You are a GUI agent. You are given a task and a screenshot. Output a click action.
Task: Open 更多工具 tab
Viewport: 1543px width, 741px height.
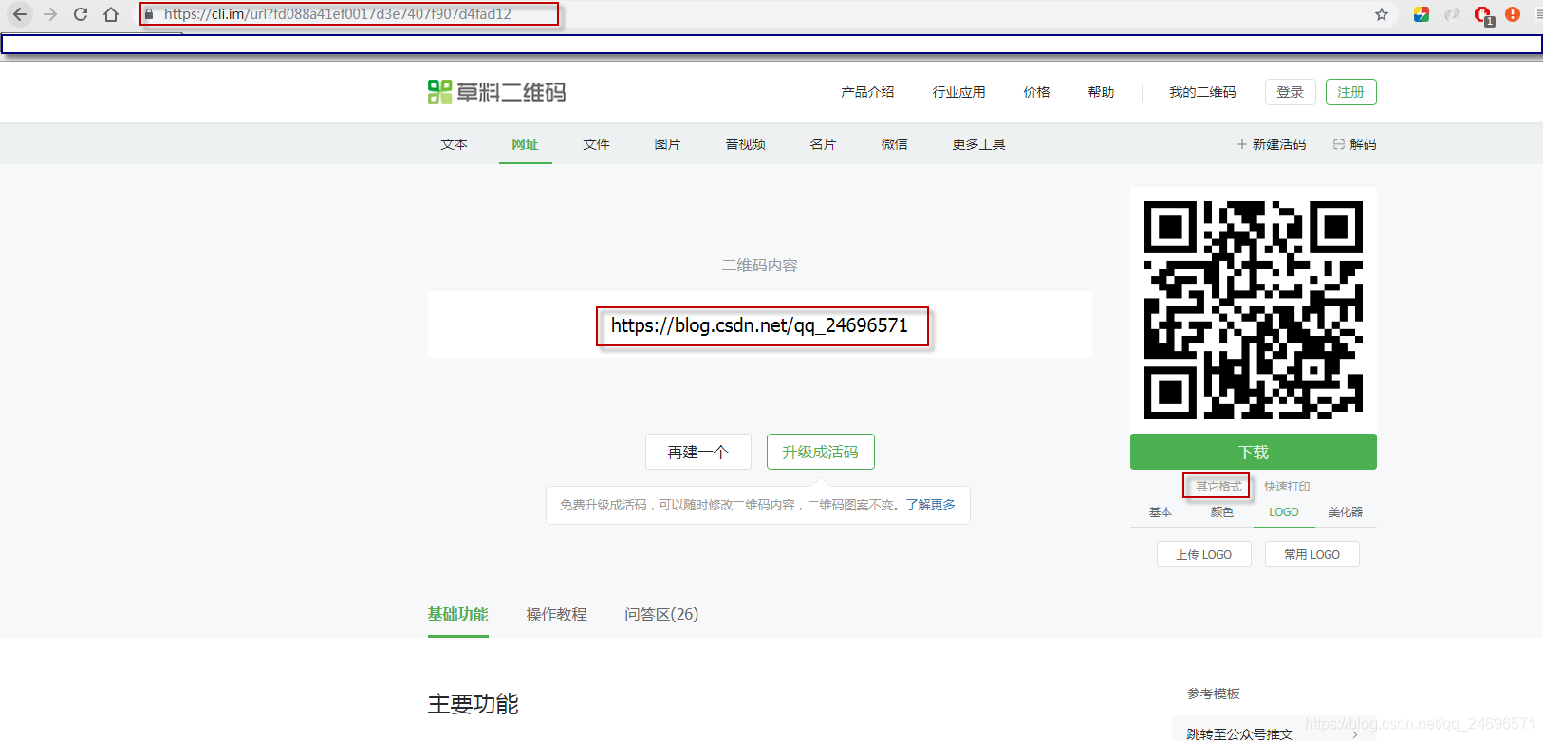[x=978, y=144]
